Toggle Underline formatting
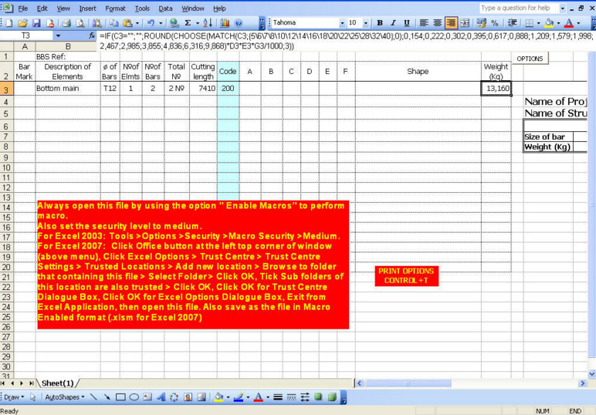 [406, 23]
